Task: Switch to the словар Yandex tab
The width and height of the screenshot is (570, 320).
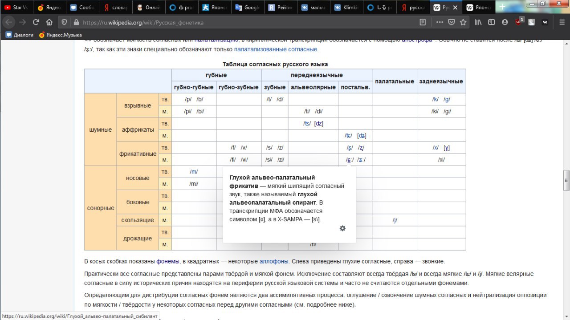Action: pos(115,8)
